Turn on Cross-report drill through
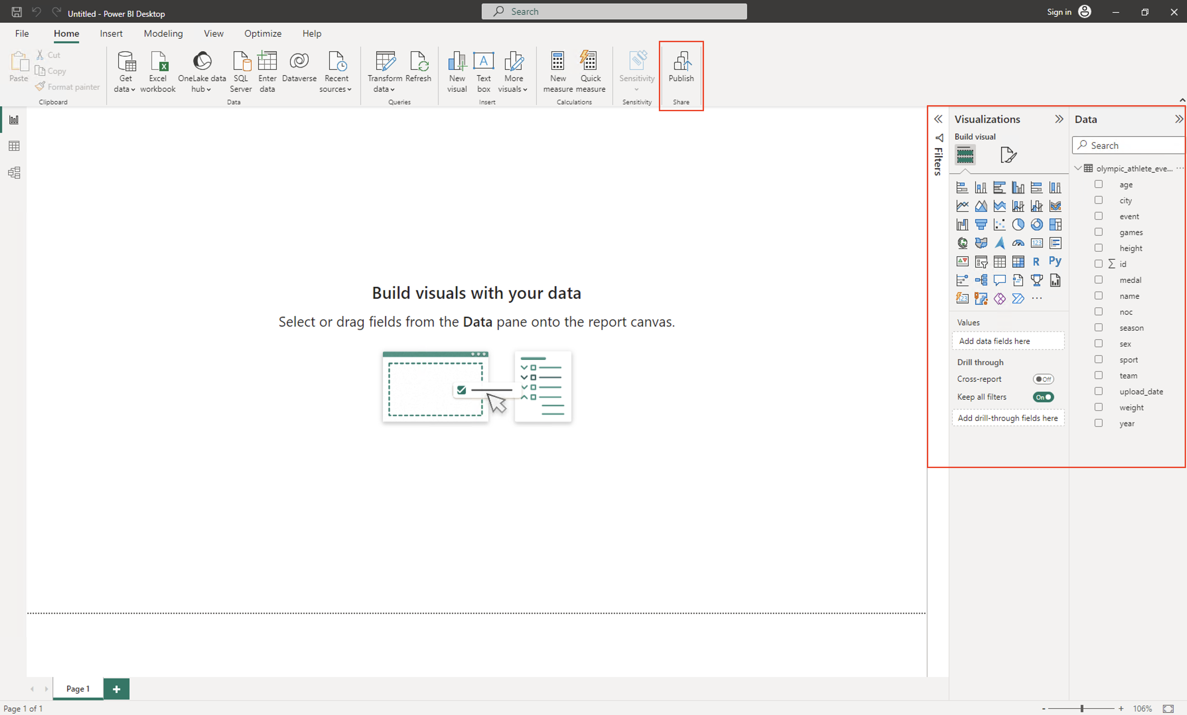Image resolution: width=1187 pixels, height=715 pixels. pyautogui.click(x=1043, y=379)
